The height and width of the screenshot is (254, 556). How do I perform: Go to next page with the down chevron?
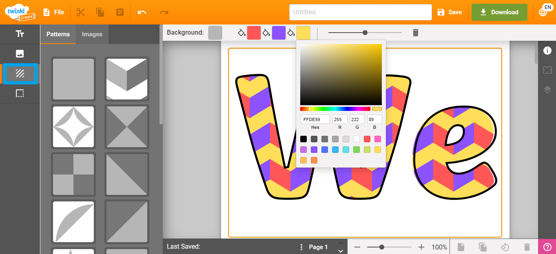(x=341, y=251)
